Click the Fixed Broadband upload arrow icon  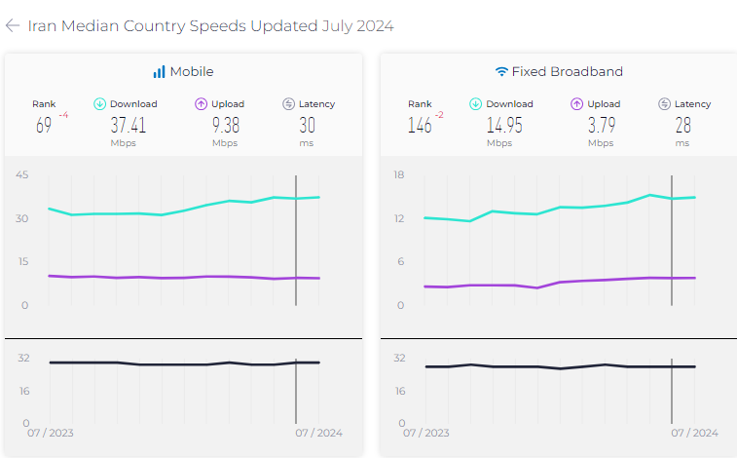(x=576, y=104)
